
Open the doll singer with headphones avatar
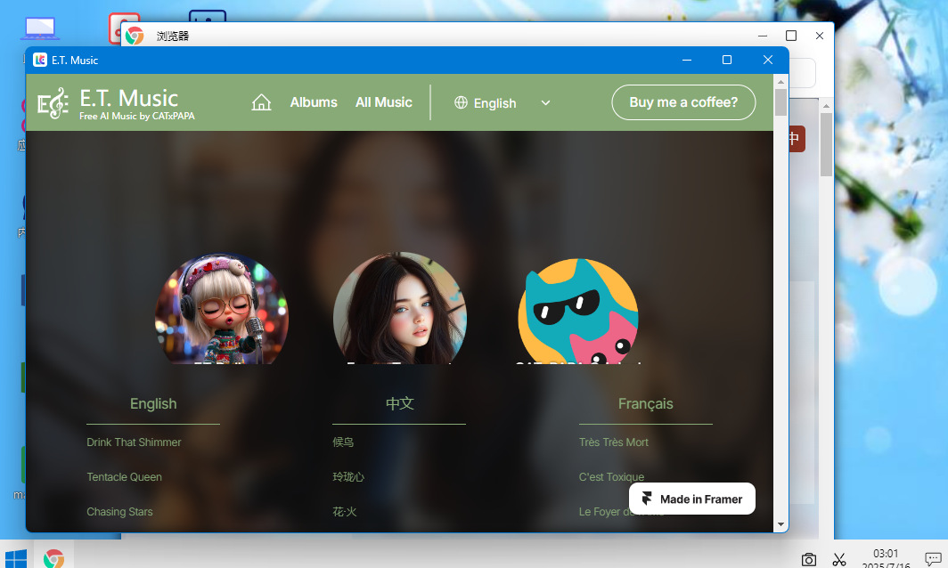point(222,308)
